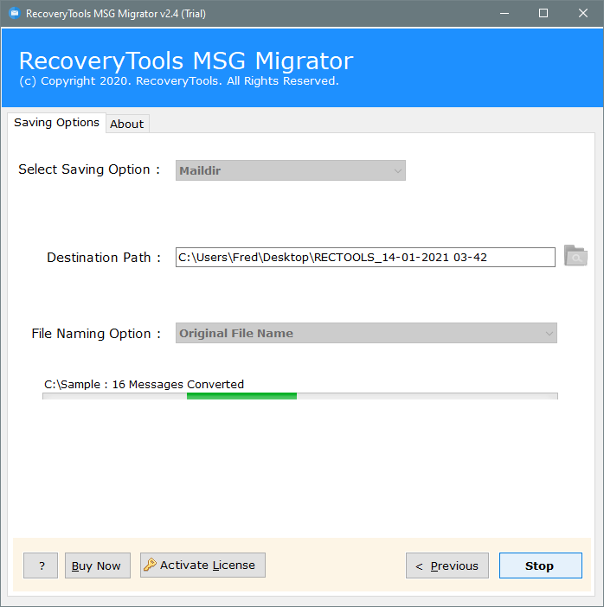Click the '16 Messages Converted' status text
The height and width of the screenshot is (607, 604).
tap(178, 384)
